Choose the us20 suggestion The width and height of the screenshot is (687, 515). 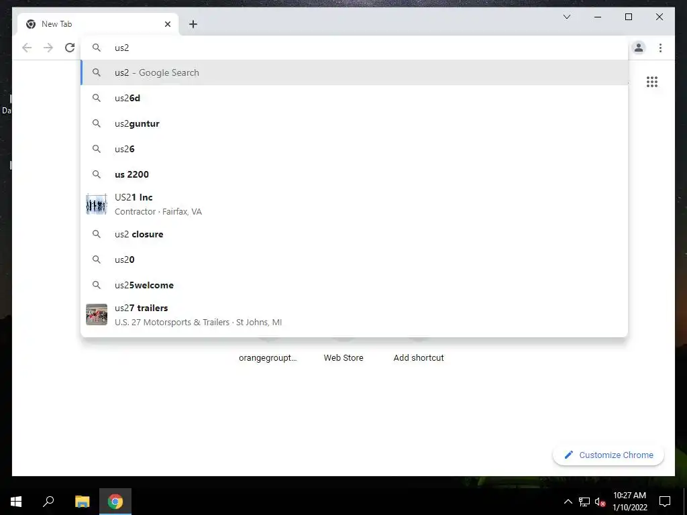pos(354,260)
